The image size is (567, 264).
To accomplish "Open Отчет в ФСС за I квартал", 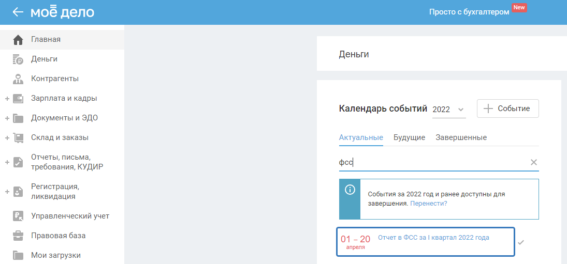I will click(x=433, y=238).
